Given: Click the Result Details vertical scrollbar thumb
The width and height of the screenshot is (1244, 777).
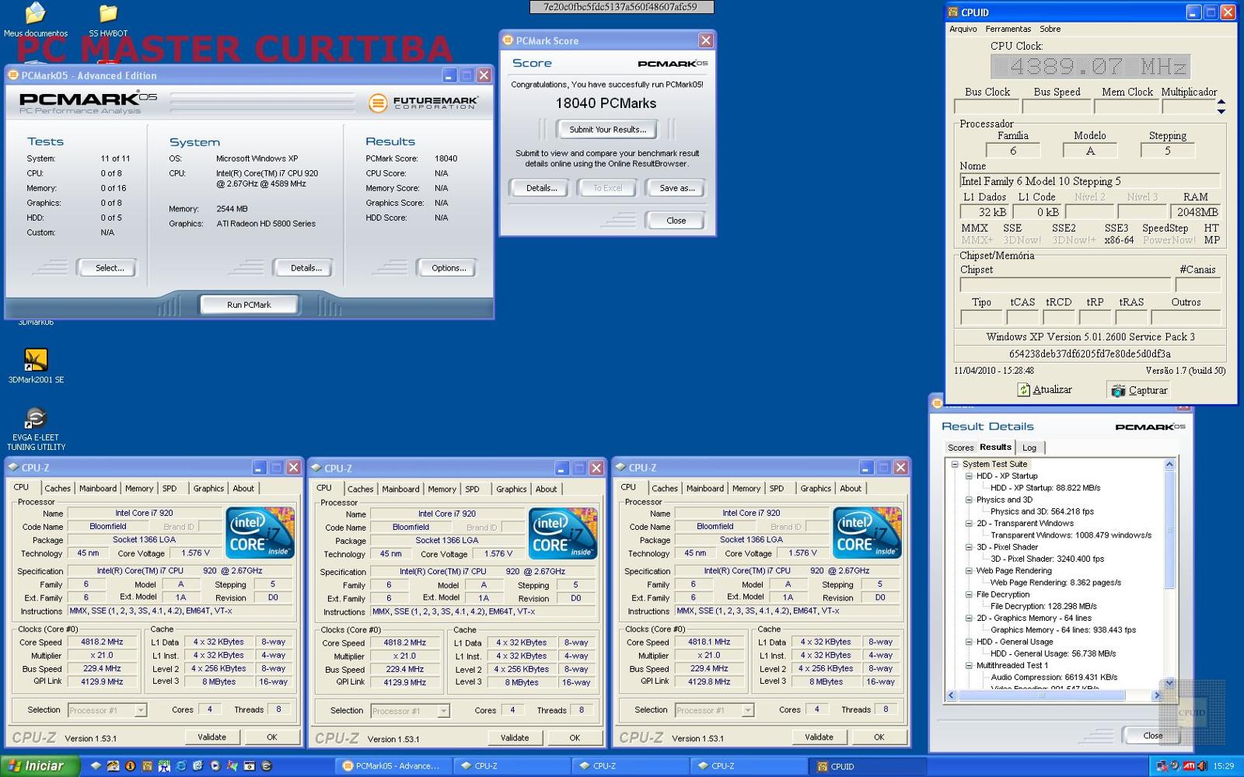Looking at the screenshot, I should tap(1169, 531).
